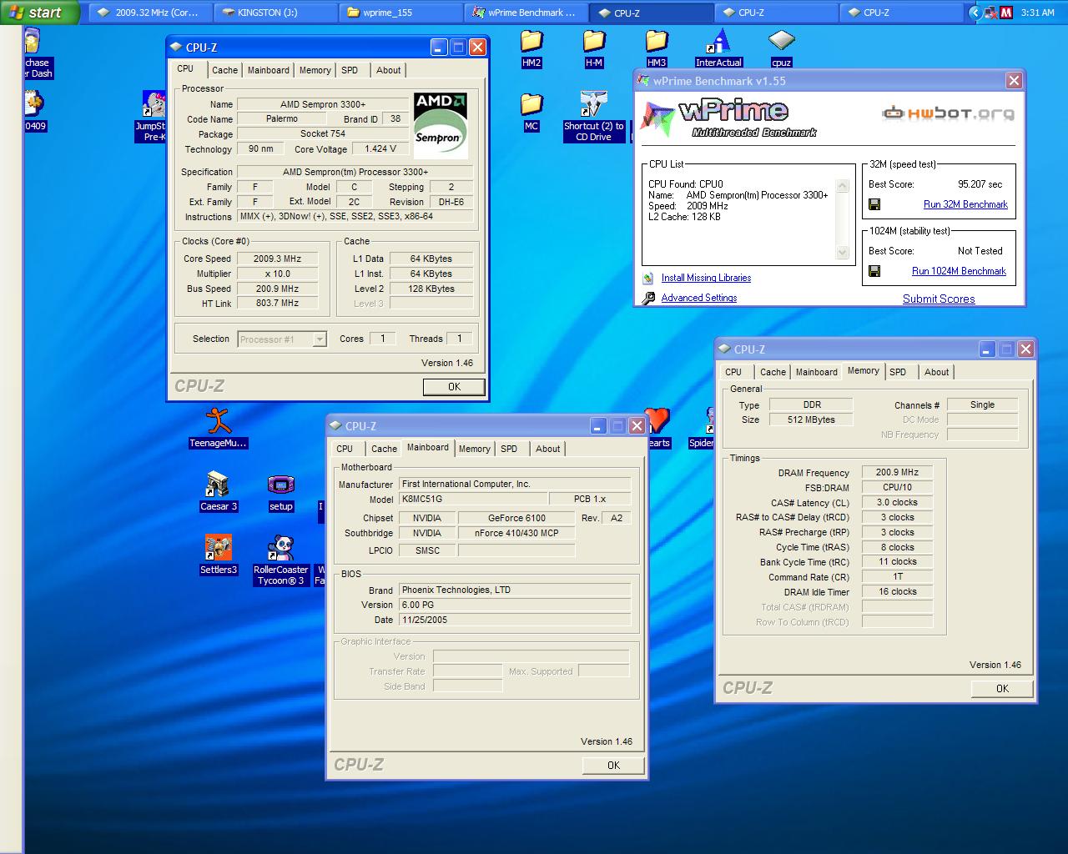Click CPU List scrollbar up arrow

(842, 186)
